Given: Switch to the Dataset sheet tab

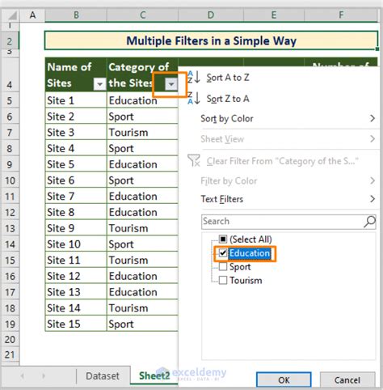Looking at the screenshot, I should 103,376.
